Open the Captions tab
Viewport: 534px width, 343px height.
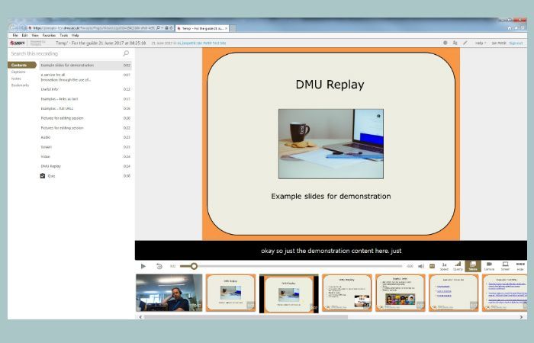pos(18,72)
